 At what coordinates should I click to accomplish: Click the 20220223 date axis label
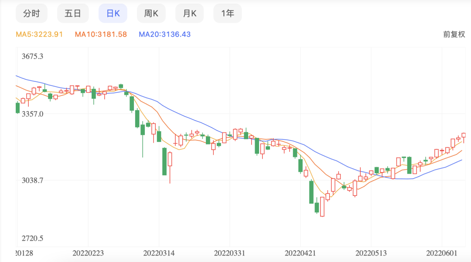coord(88,253)
